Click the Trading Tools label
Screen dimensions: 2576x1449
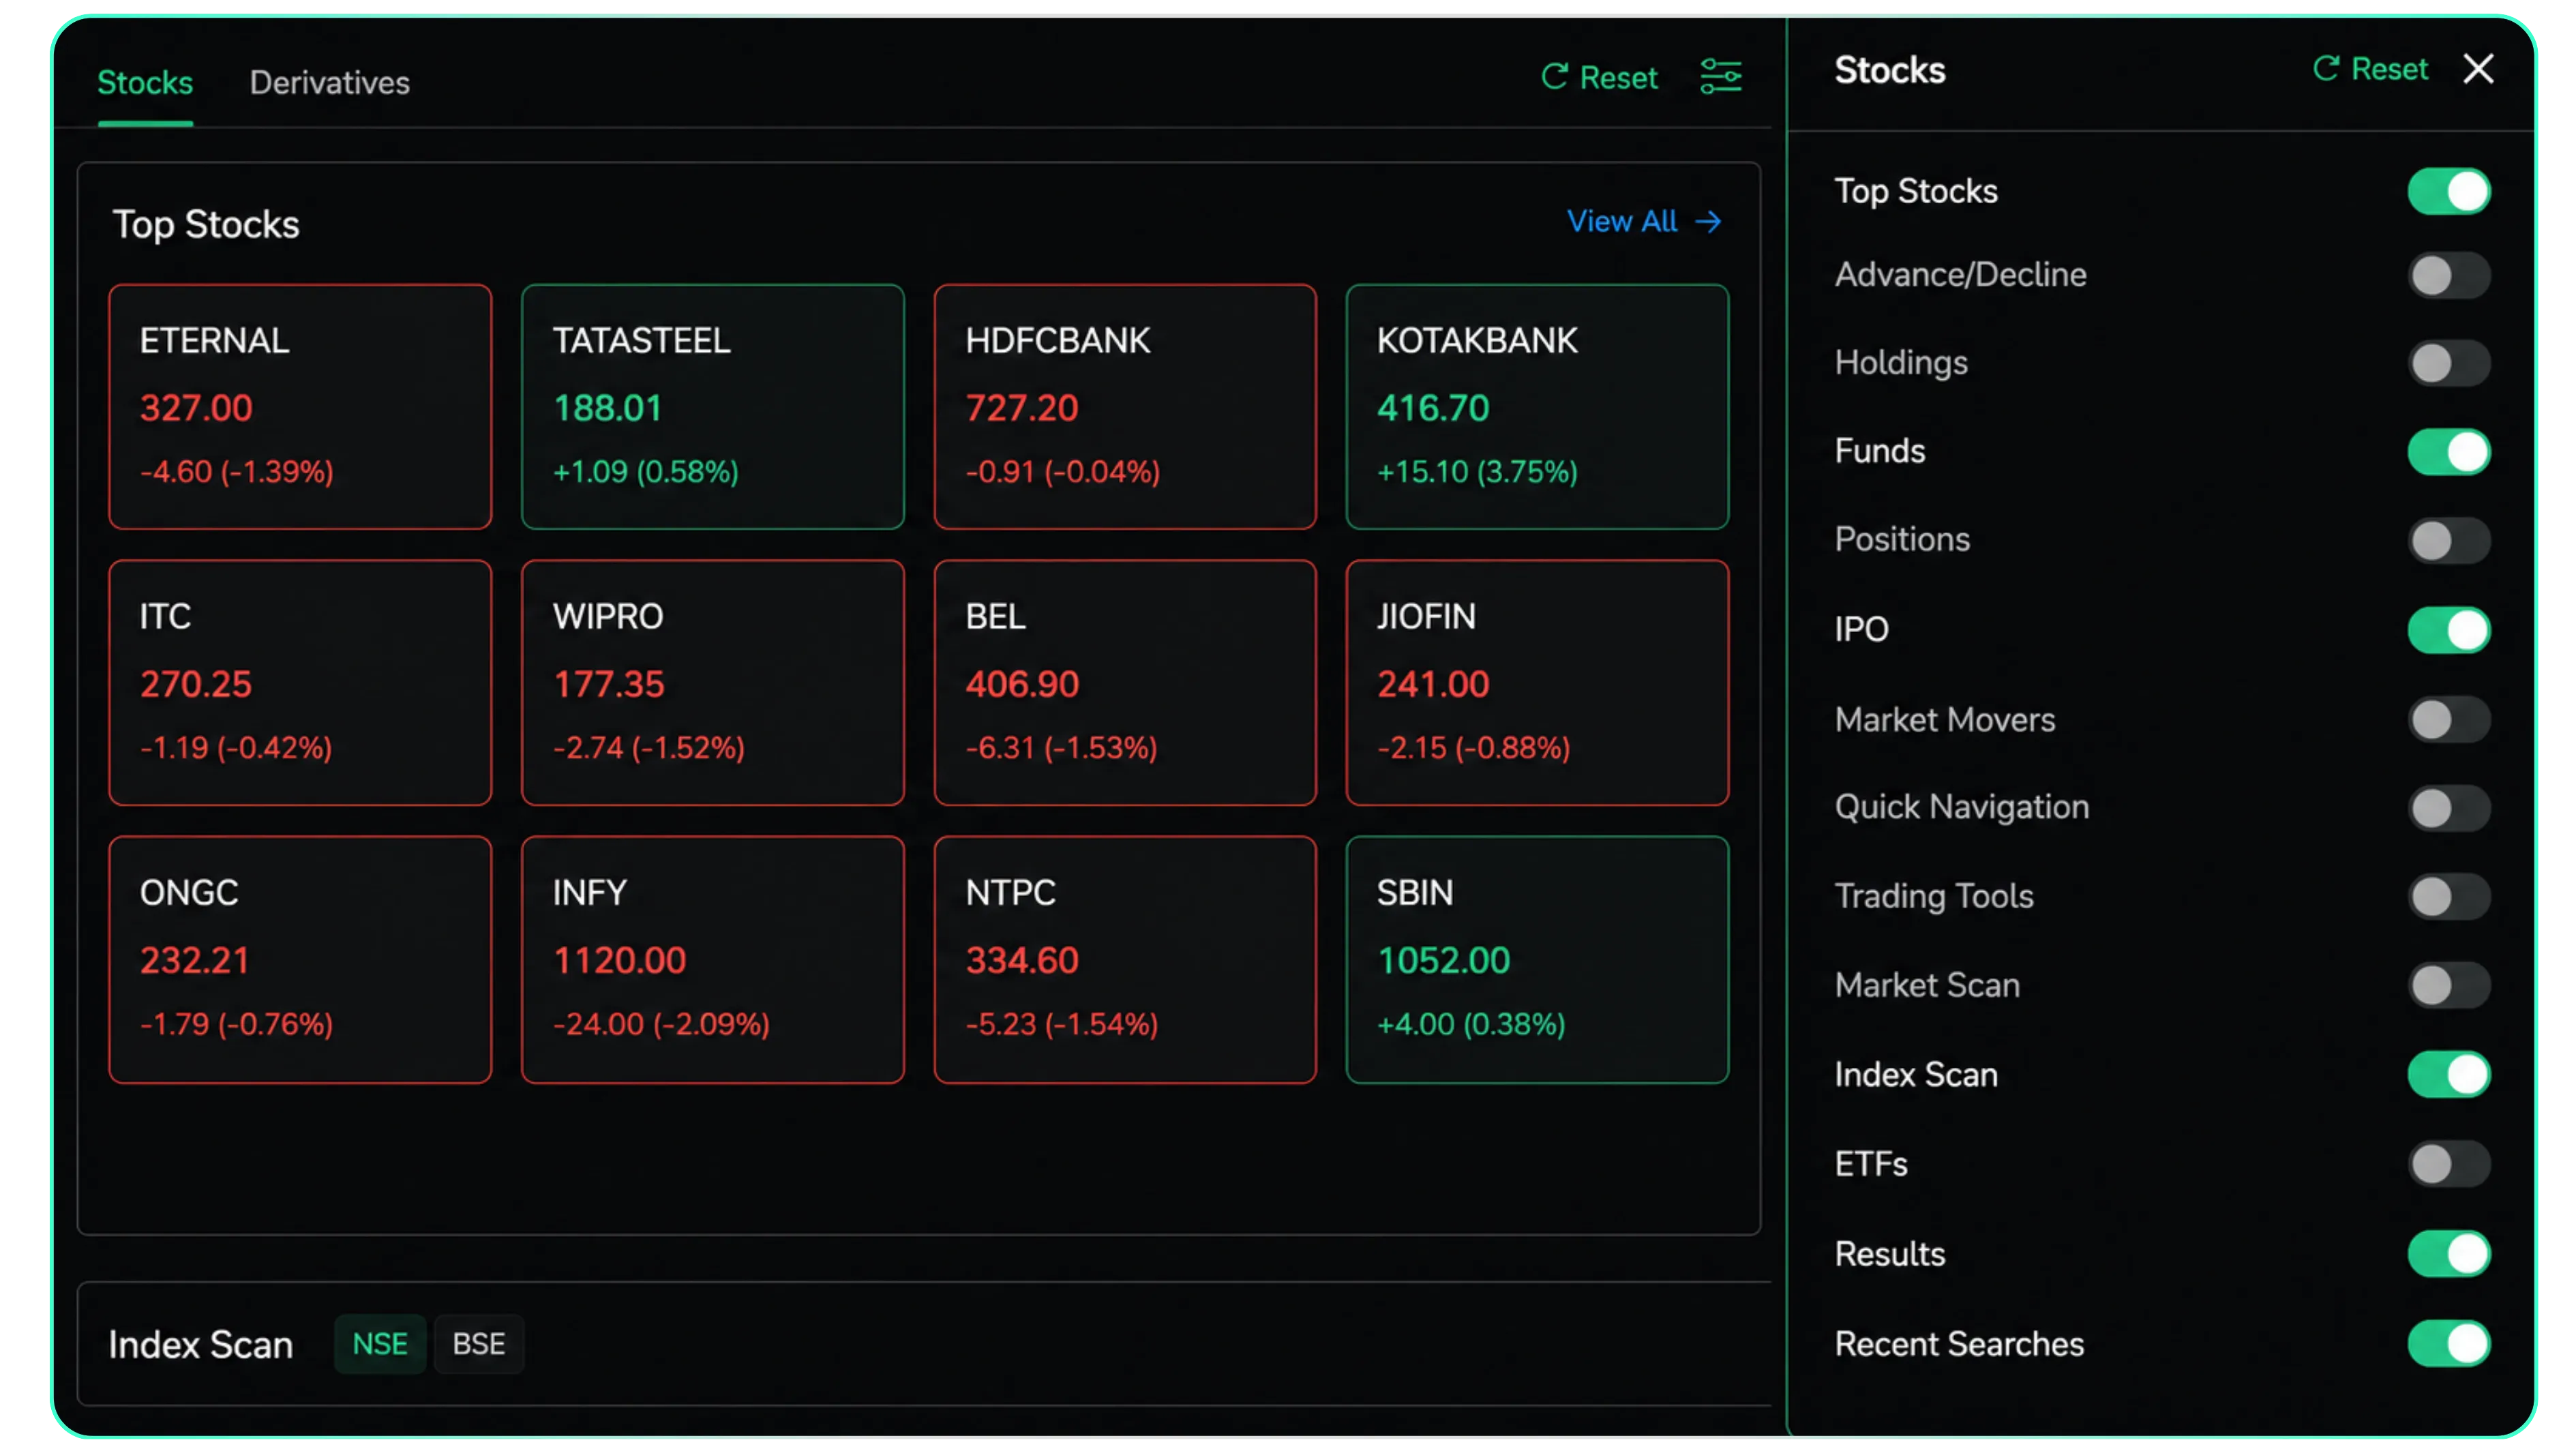tap(1934, 897)
